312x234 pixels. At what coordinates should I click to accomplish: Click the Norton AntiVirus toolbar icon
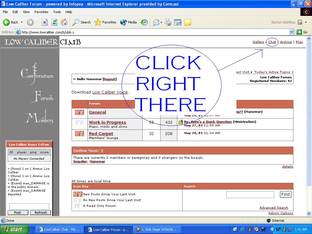(x=300, y=22)
